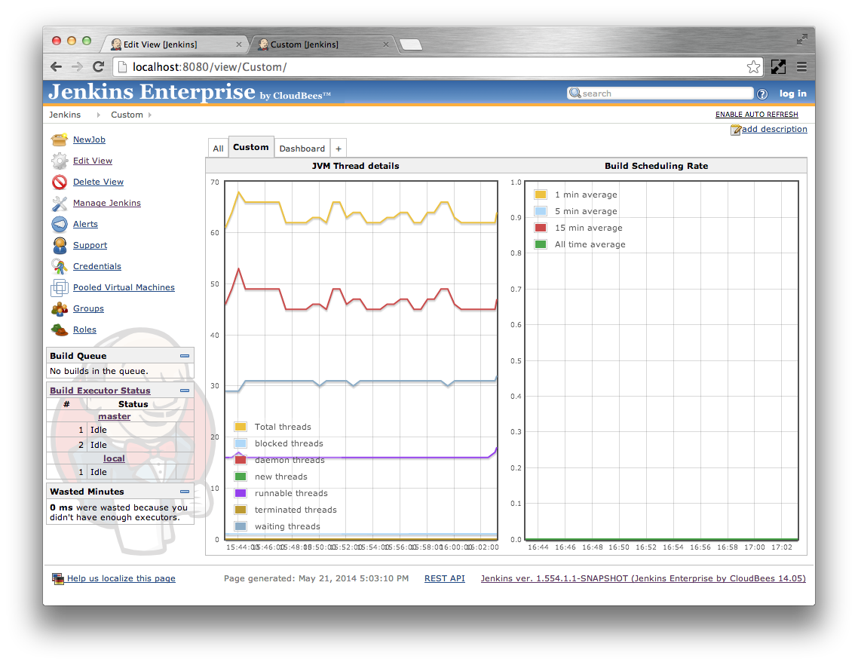This screenshot has width=858, height=665.
Task: Click the Jenkins breadcrumb item
Action: coord(65,115)
